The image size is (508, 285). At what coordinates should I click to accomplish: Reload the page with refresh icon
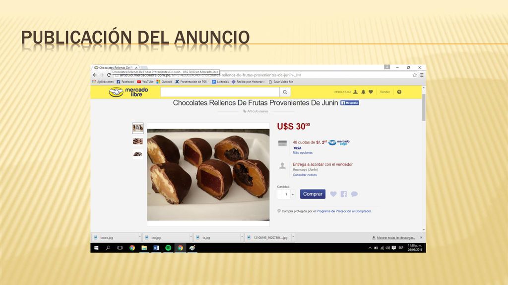point(109,75)
